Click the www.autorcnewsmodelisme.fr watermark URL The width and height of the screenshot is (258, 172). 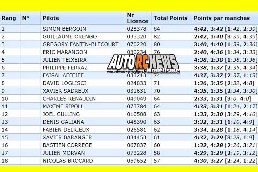click(x=126, y=72)
